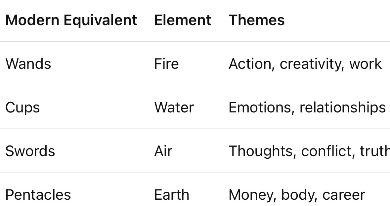The image size is (390, 206).
Task: Click the Fire element cell
Action: pyautogui.click(x=166, y=64)
